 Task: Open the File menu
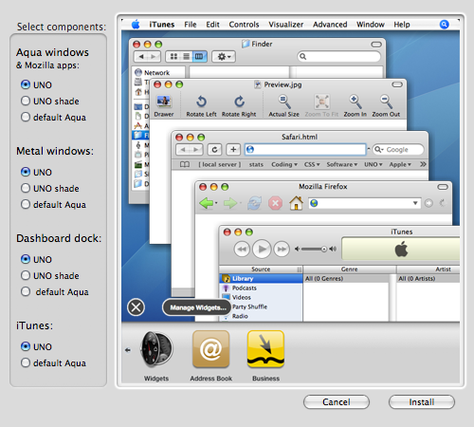click(191, 25)
